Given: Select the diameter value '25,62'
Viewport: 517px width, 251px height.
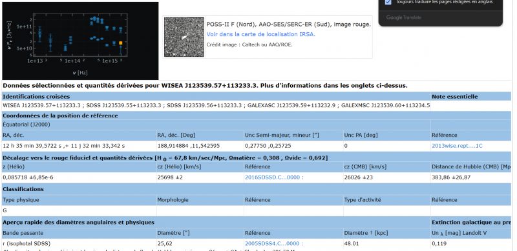Looking at the screenshot, I should click(165, 243).
